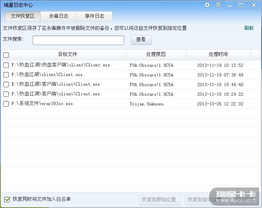Viewport: 262px width, 208px height.
Task: Click the PUA.Obscure!1.9C5A cell dated 10:12:52
Action: [x=152, y=65]
